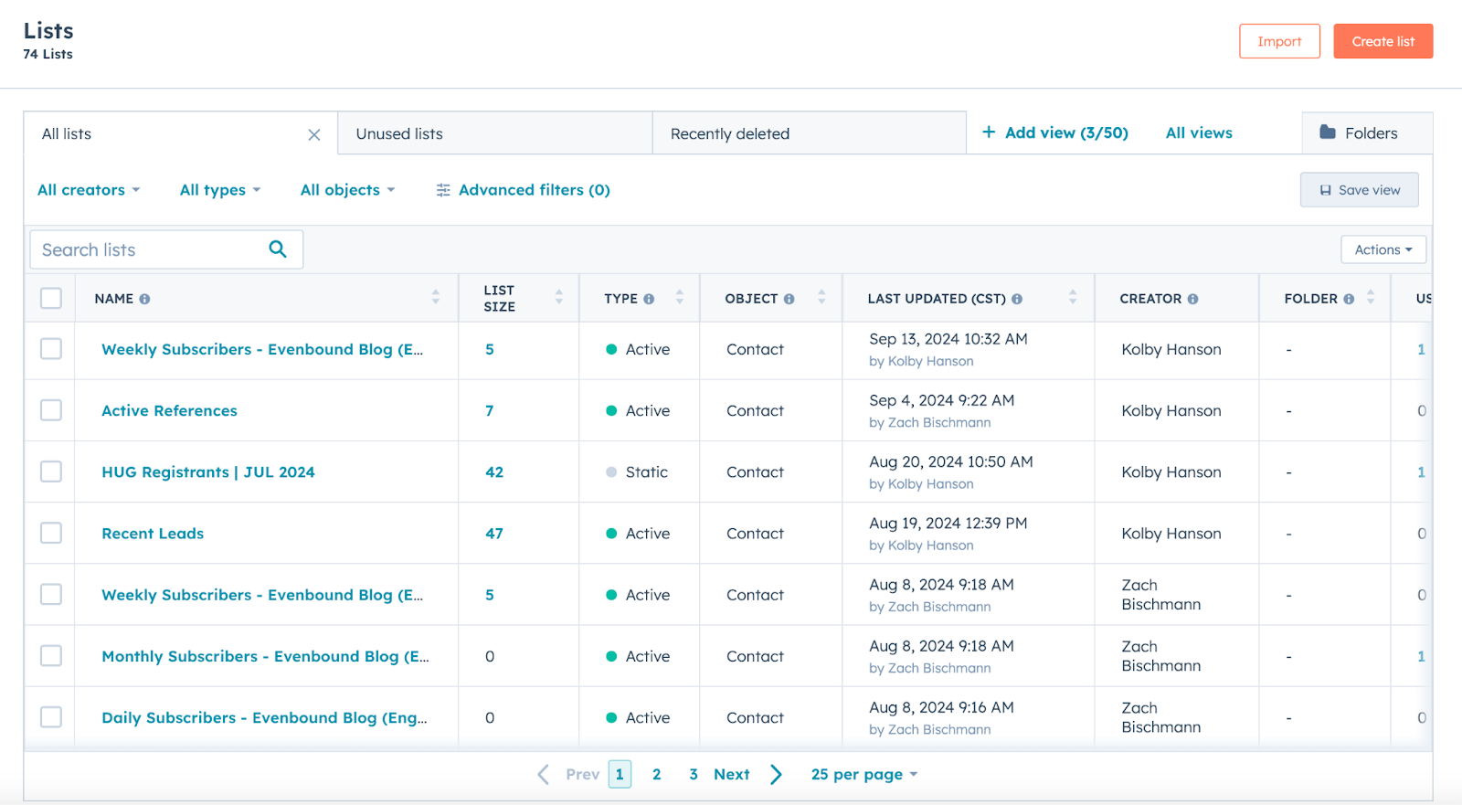Go to page 2
The image size is (1462, 805).
pos(656,775)
